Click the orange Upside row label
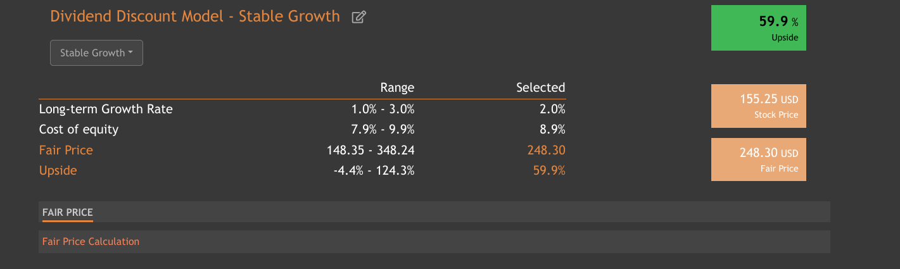This screenshot has width=900, height=269. (58, 171)
